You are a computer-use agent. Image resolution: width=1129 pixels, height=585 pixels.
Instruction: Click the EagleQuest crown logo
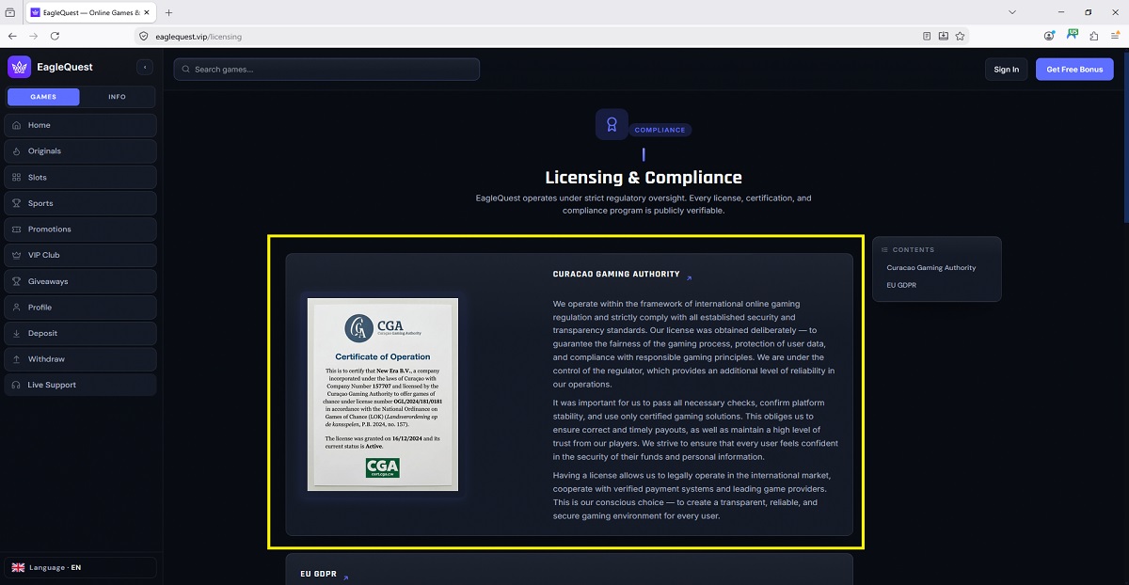coord(20,67)
